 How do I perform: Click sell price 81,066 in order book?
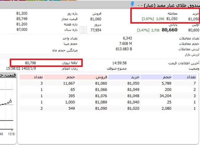click(x=101, y=90)
